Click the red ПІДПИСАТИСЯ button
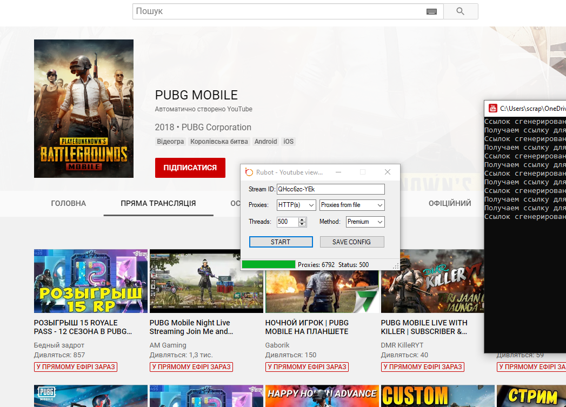566x407 pixels. [190, 168]
